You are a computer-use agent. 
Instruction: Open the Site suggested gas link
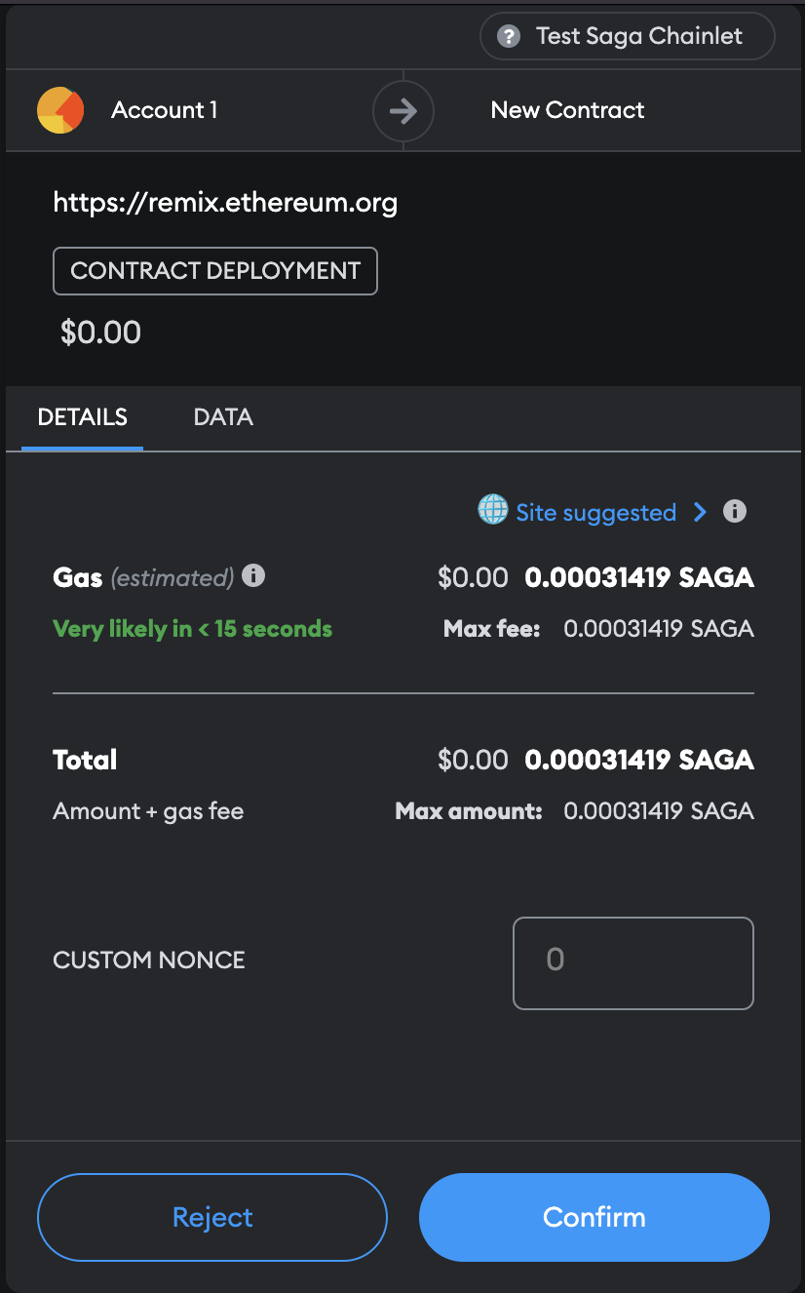(x=595, y=513)
